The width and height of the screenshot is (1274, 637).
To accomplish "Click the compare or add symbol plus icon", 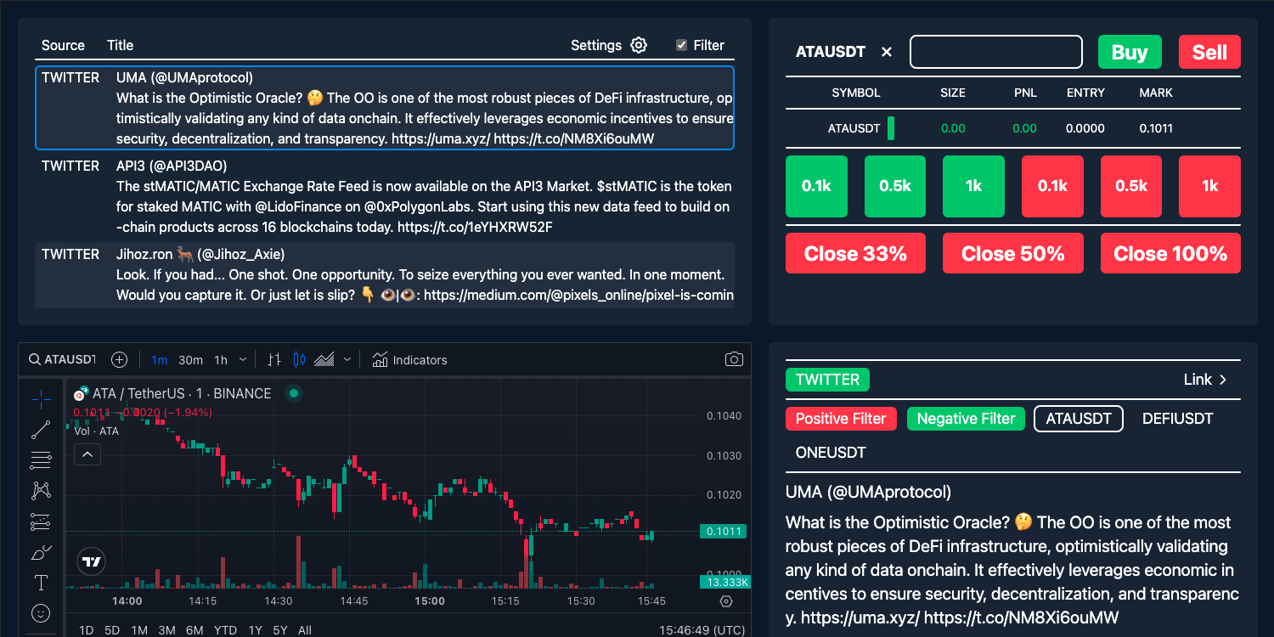I will (120, 360).
